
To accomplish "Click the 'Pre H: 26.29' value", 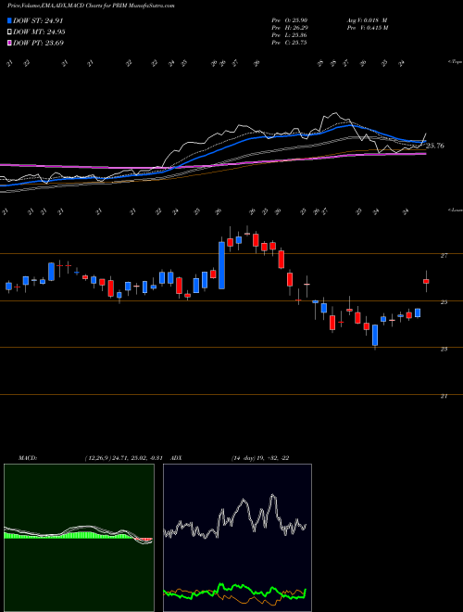I will click(x=289, y=28).
